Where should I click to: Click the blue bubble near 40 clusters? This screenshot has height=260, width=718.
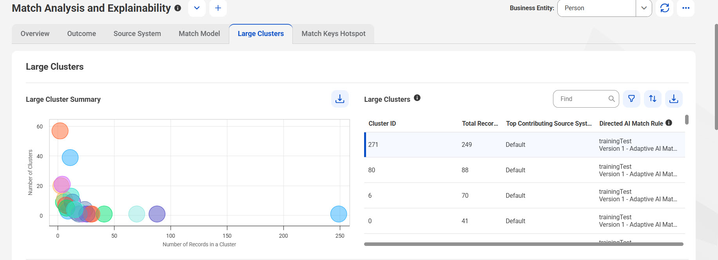pos(70,157)
